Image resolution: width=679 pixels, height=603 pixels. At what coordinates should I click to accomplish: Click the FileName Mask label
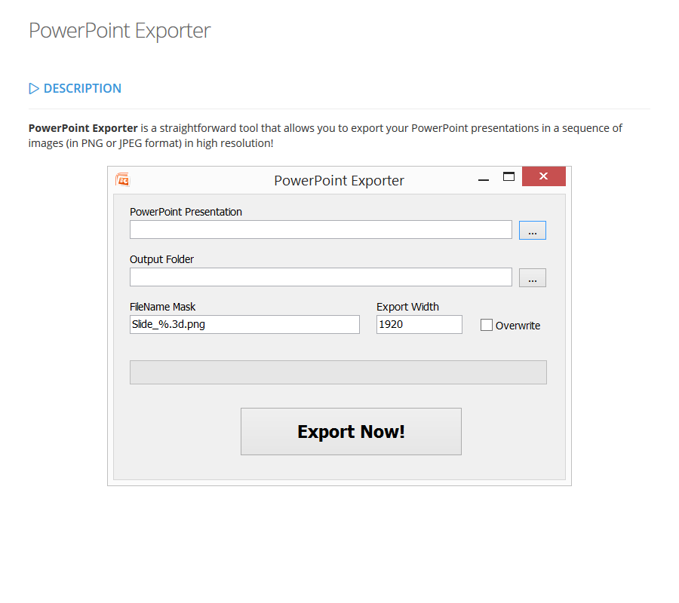162,307
